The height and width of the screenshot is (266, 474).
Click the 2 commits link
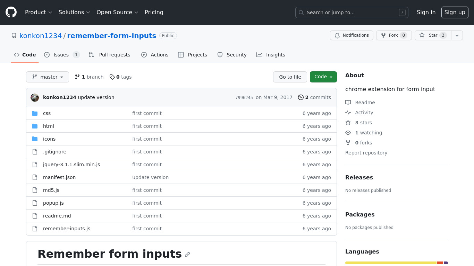coord(315,97)
